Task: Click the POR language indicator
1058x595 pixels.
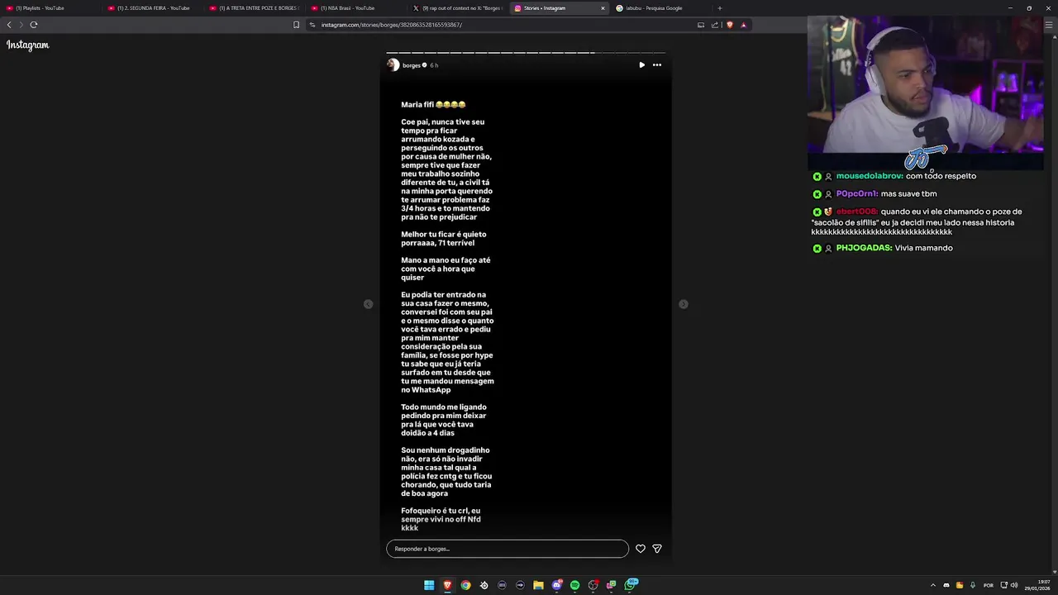Action: click(989, 585)
